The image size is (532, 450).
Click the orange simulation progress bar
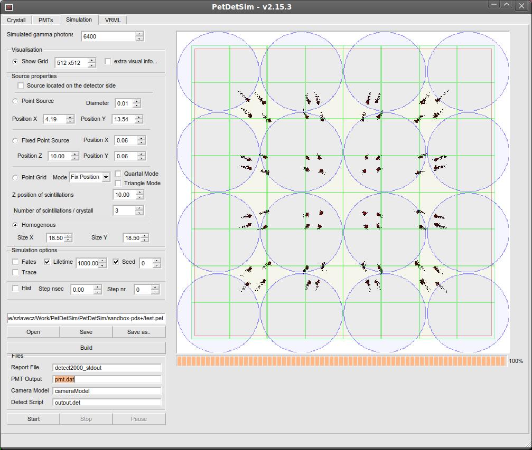coord(341,361)
